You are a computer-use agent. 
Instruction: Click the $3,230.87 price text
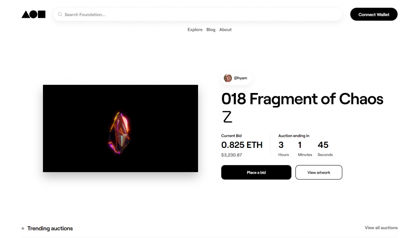(x=232, y=155)
